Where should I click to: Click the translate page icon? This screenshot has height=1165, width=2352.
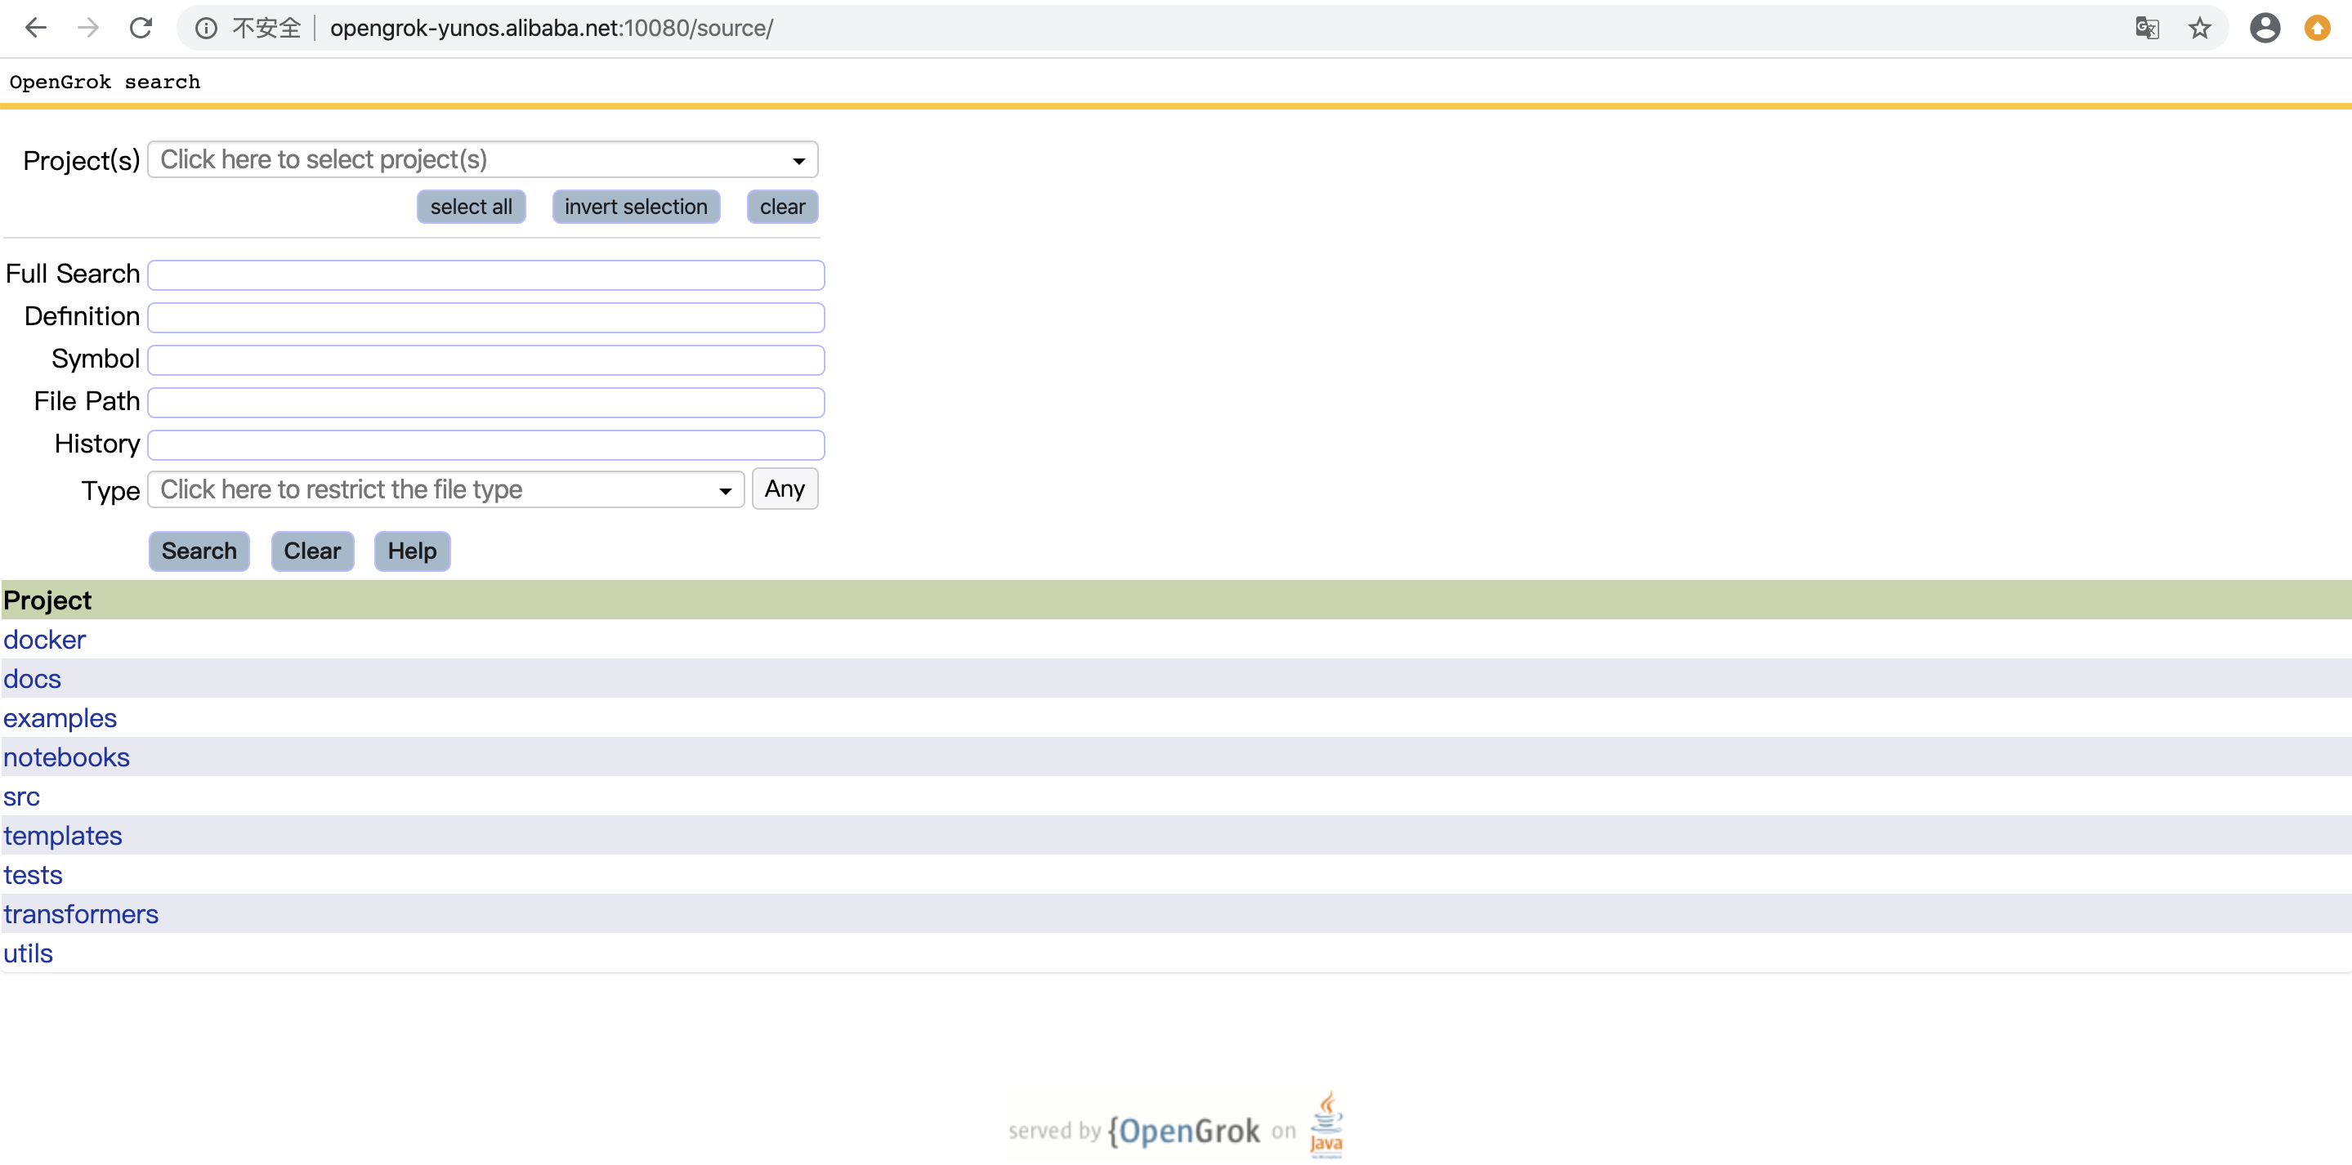(2147, 29)
